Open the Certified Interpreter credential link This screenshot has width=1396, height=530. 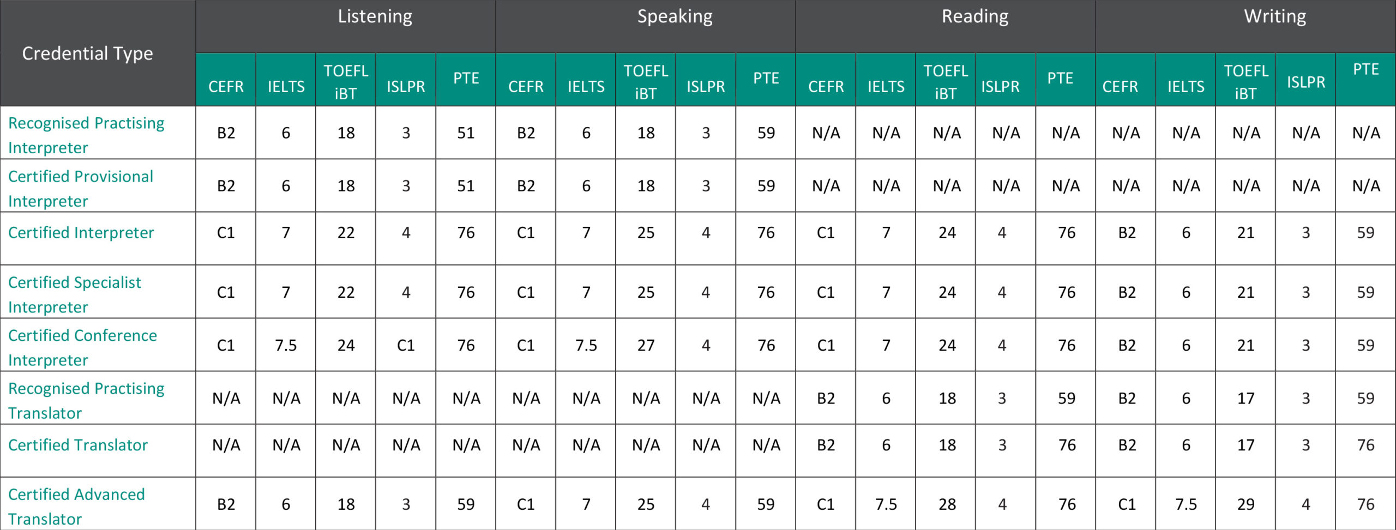tap(81, 233)
